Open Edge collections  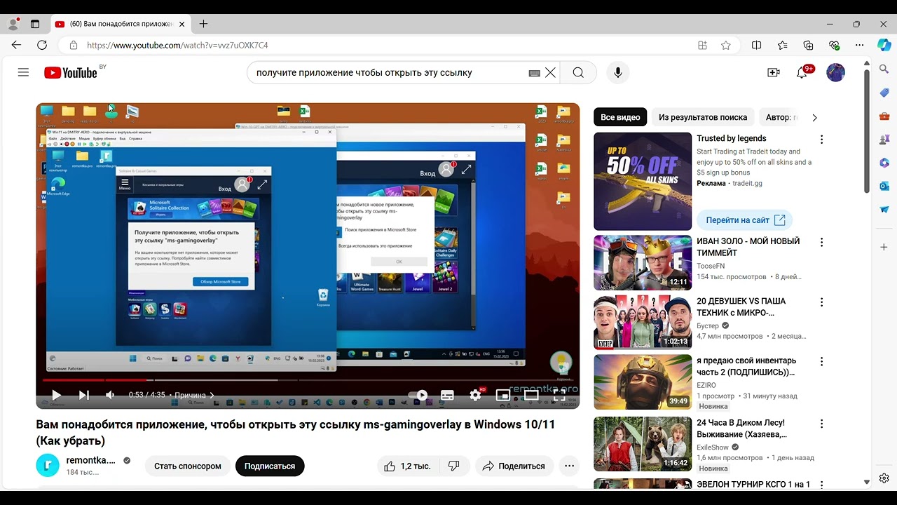[808, 45]
